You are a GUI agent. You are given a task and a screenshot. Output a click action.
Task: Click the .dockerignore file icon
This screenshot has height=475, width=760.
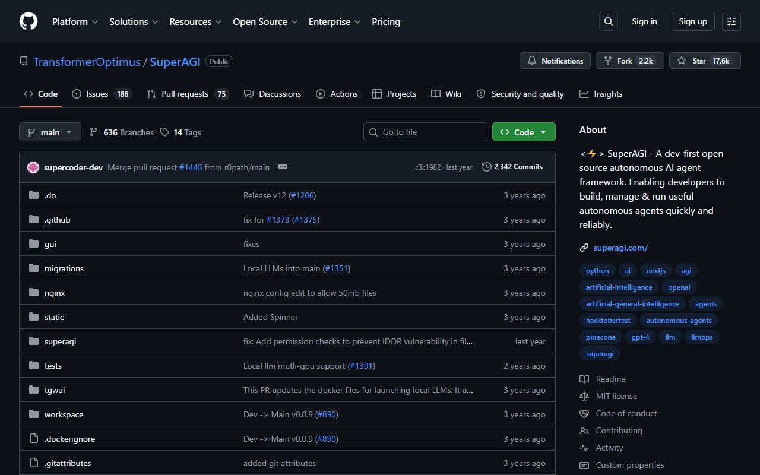pos(34,439)
